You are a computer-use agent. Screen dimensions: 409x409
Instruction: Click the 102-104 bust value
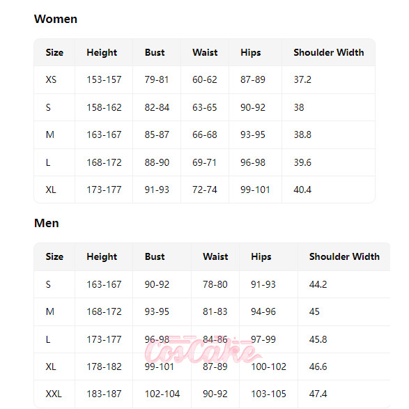tap(162, 394)
